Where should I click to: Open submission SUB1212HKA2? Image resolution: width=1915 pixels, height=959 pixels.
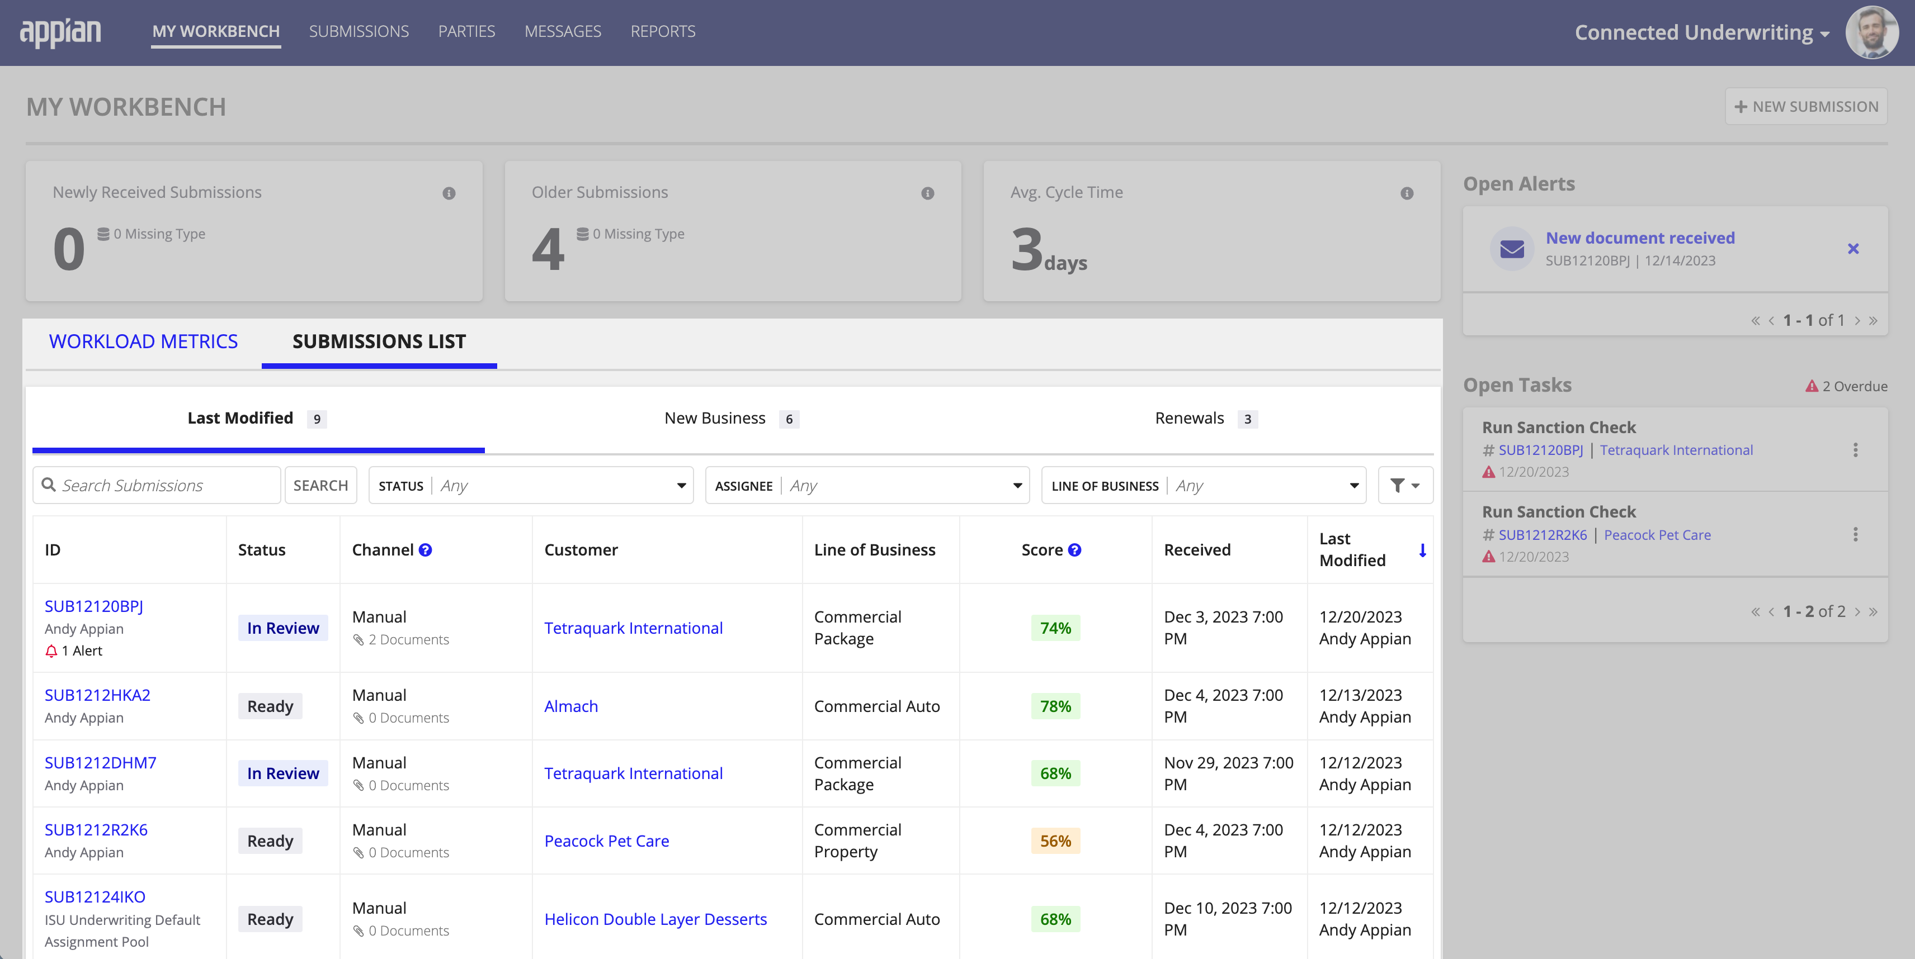point(97,695)
